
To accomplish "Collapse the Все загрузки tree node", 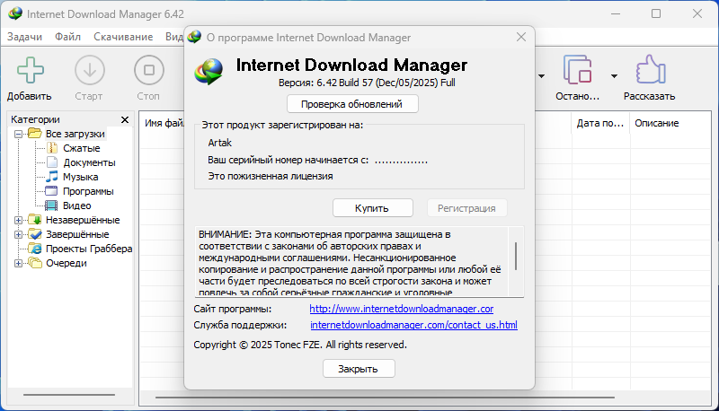I will (18, 134).
